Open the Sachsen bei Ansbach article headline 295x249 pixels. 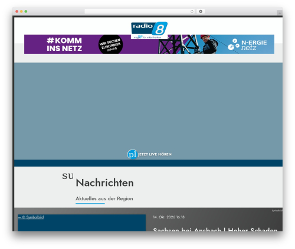click(x=215, y=230)
